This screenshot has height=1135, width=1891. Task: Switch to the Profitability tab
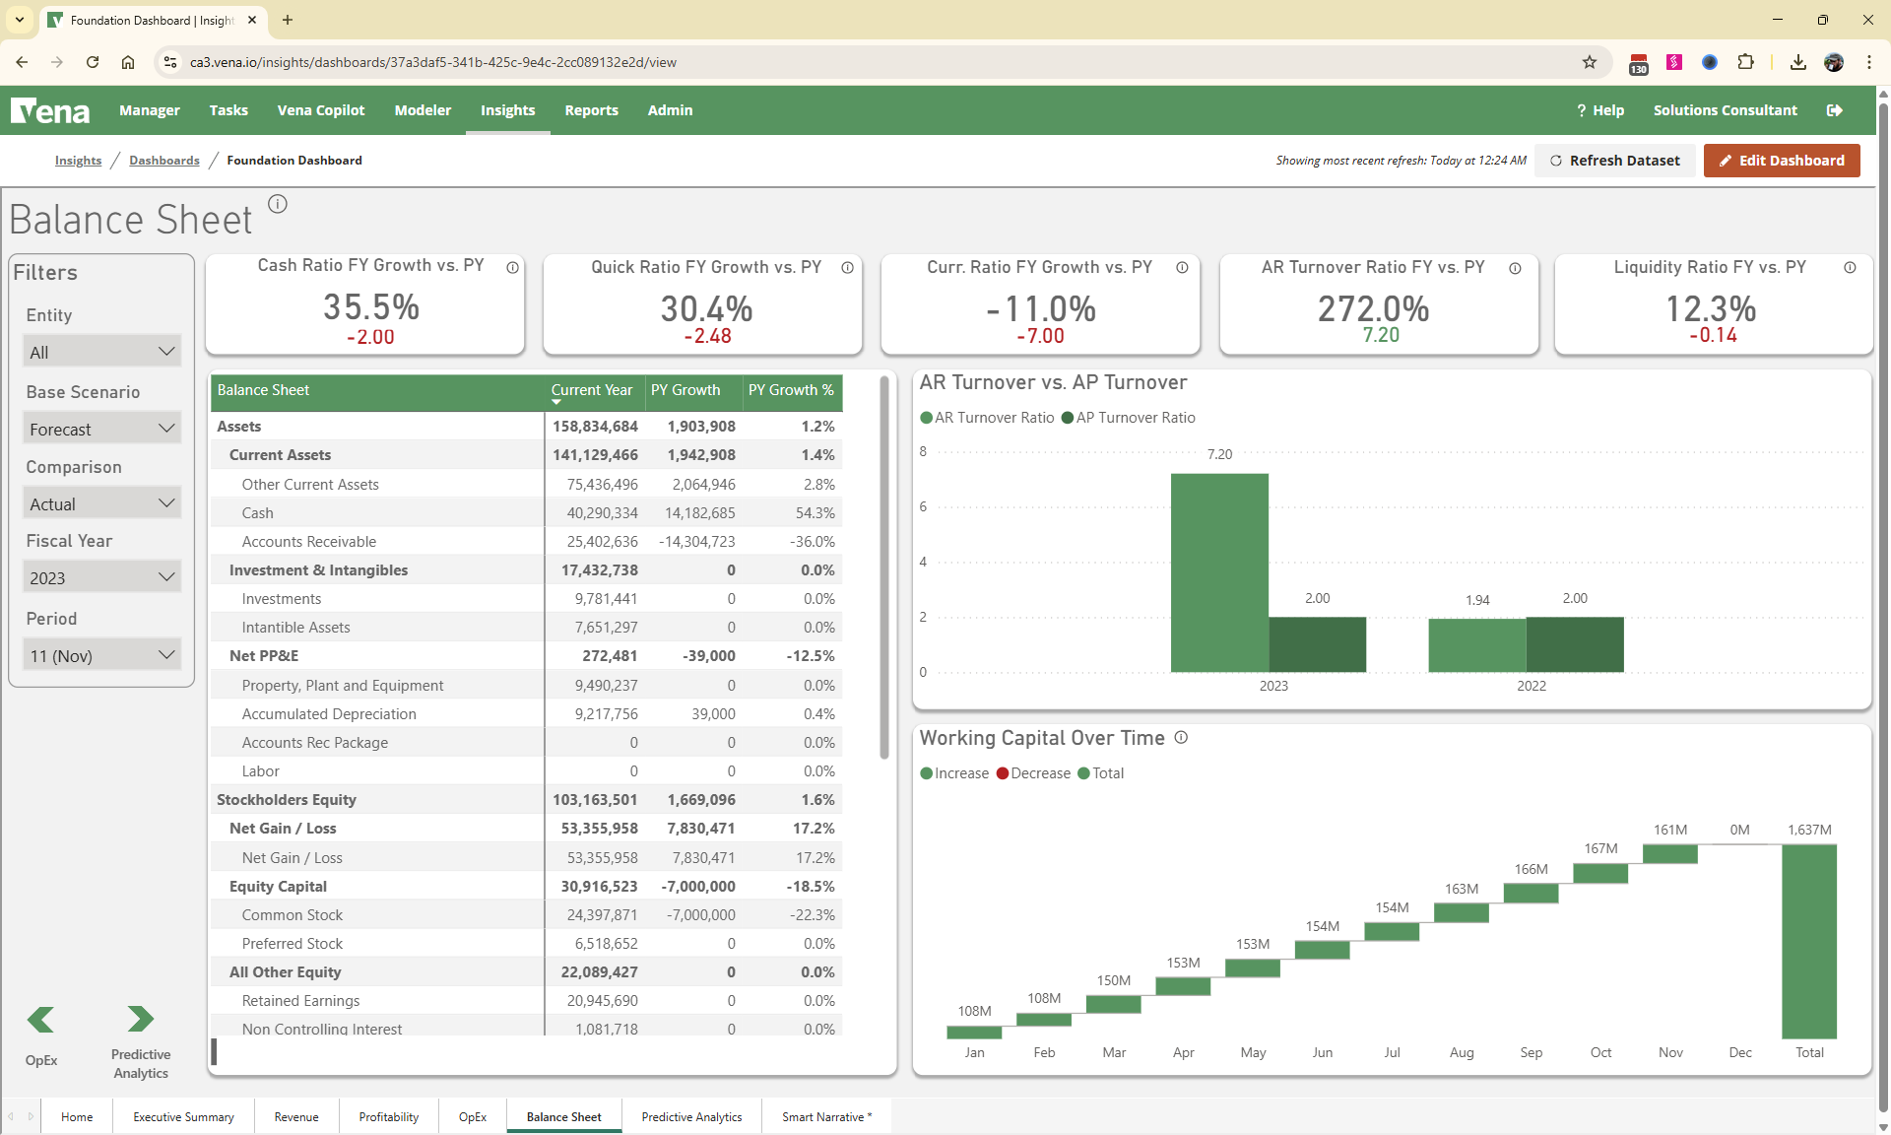click(x=388, y=1116)
